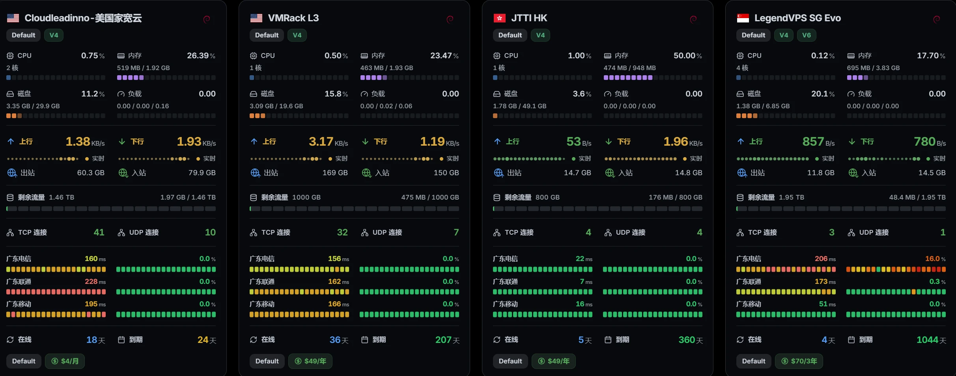Screen dimensions: 956x376
Task: Click the 上行 upload arrow on Cloudleadinno
Action: (x=11, y=141)
